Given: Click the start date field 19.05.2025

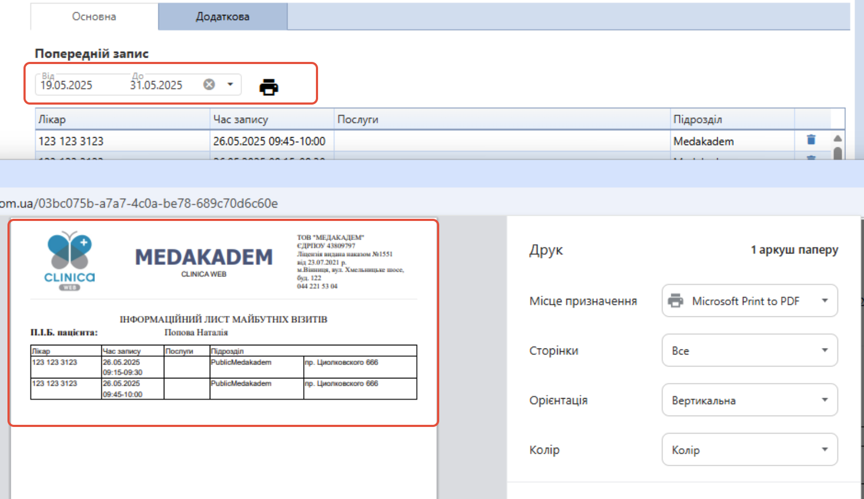Looking at the screenshot, I should tap(66, 85).
